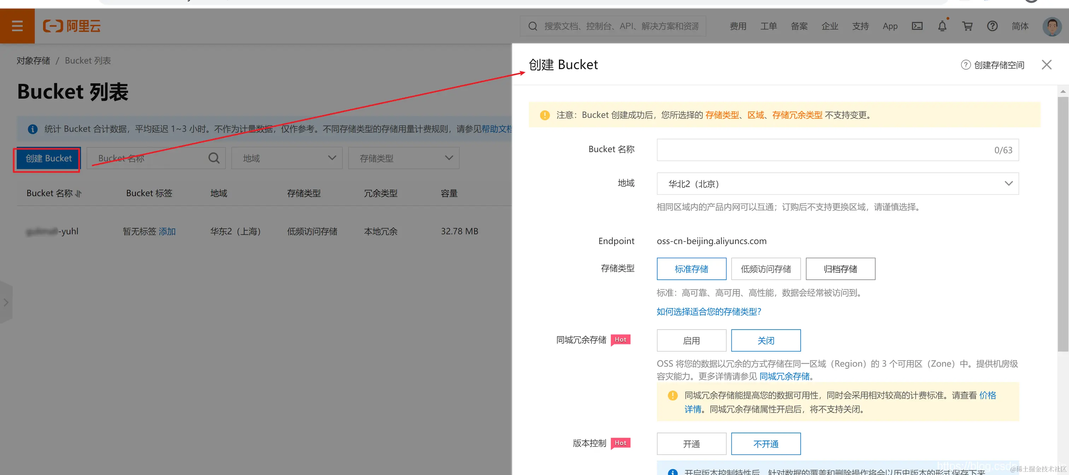Open the 费用 menu in top bar
Screen dimensions: 1069x475
(x=738, y=26)
